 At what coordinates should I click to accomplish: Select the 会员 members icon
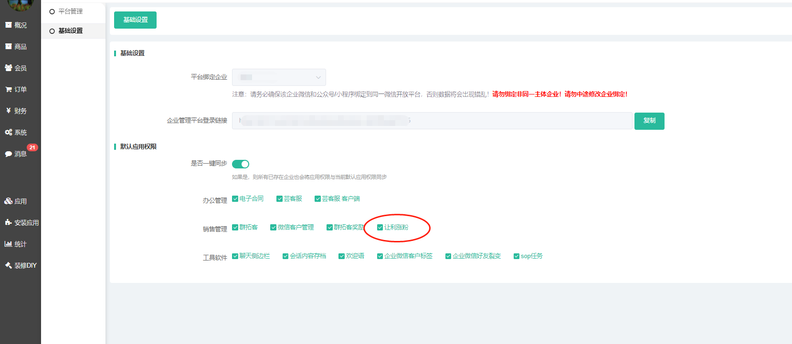tap(8, 68)
